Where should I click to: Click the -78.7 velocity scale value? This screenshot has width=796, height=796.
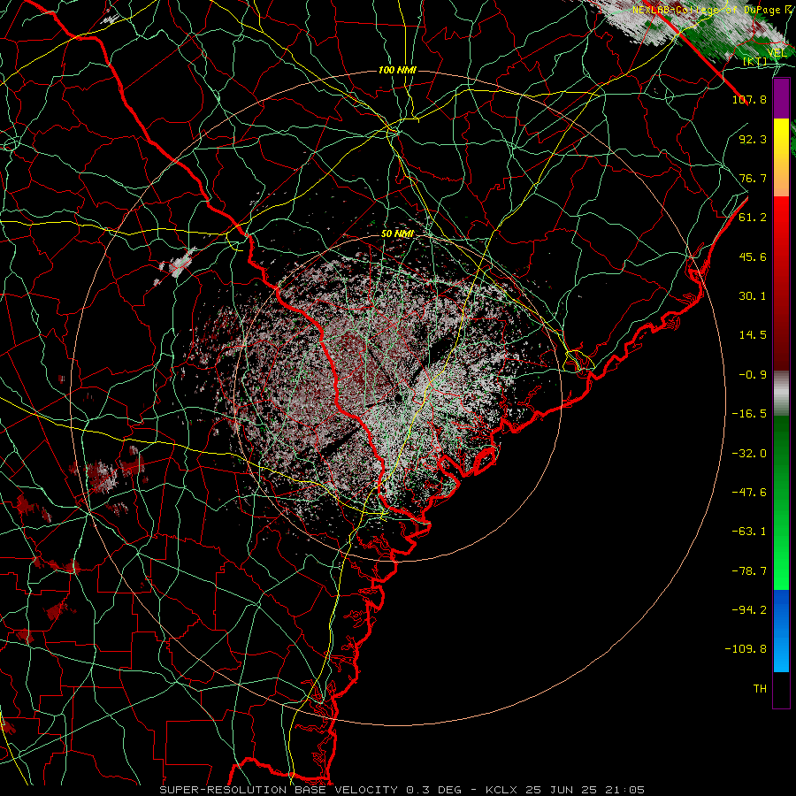[749, 571]
